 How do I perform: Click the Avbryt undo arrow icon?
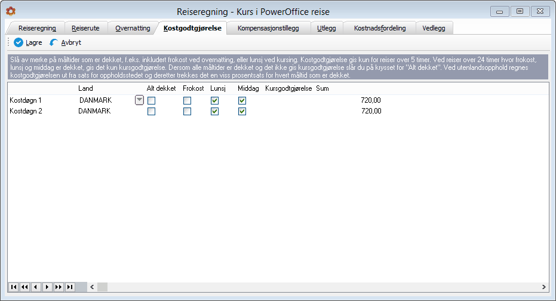coord(54,42)
